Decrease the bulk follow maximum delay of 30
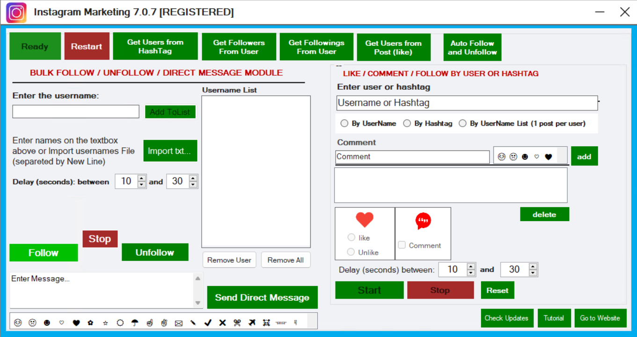The image size is (637, 337). pos(193,185)
